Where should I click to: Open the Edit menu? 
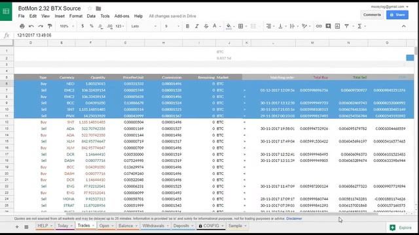33,16
